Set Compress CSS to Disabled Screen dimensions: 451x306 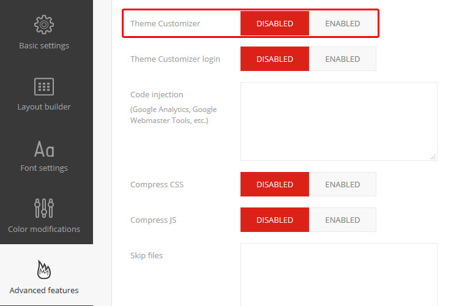(275, 184)
